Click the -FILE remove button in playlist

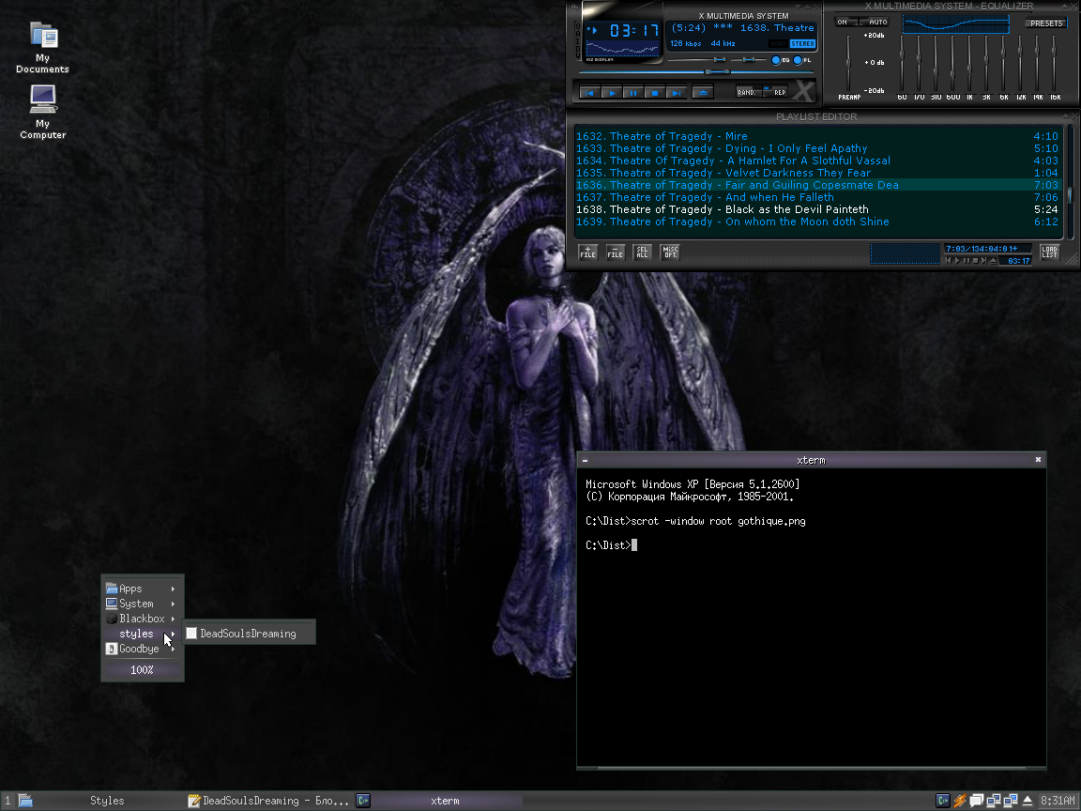(615, 252)
